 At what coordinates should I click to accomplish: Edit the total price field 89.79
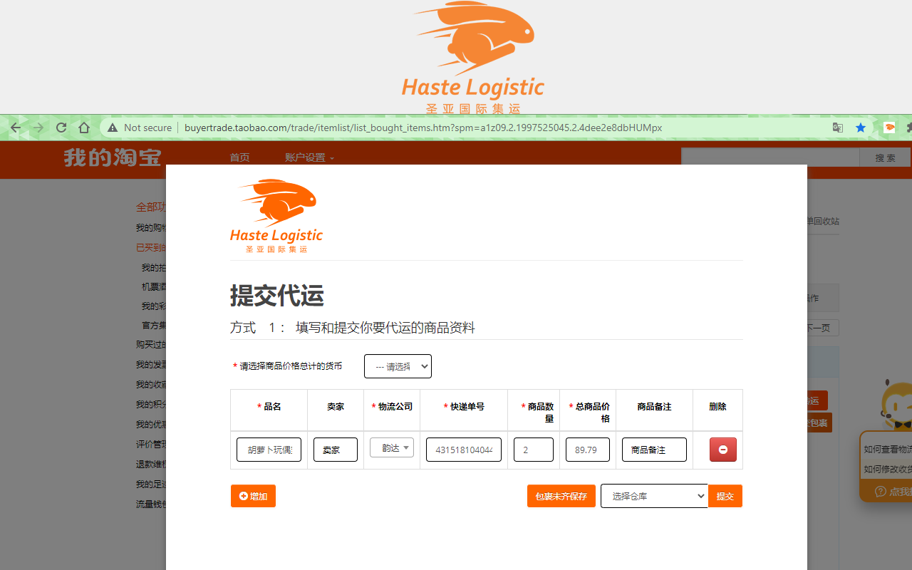[588, 450]
